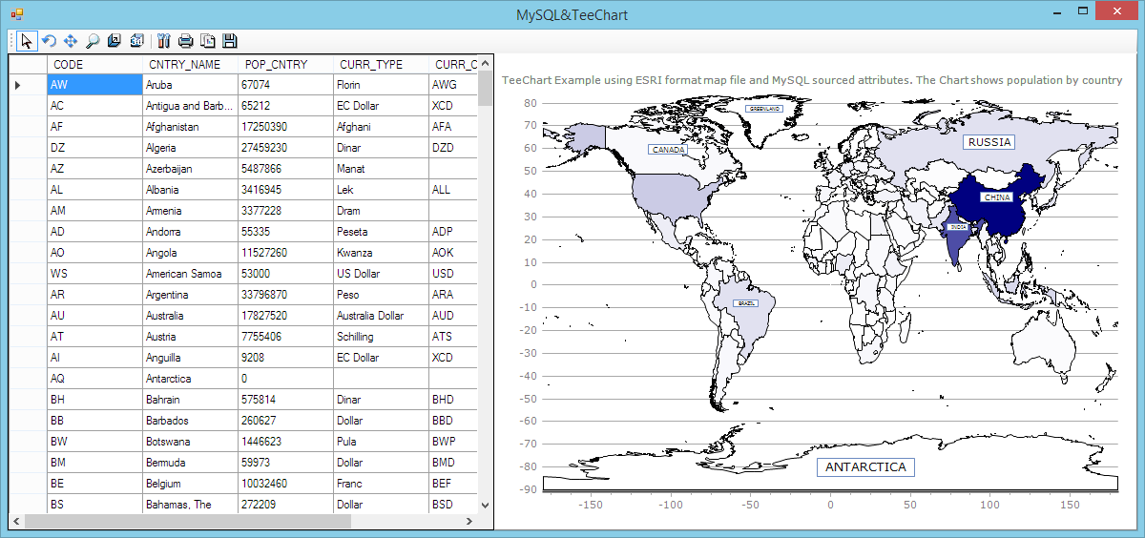Sort by CODE column header
Viewport: 1145px width, 538px height.
(x=94, y=64)
